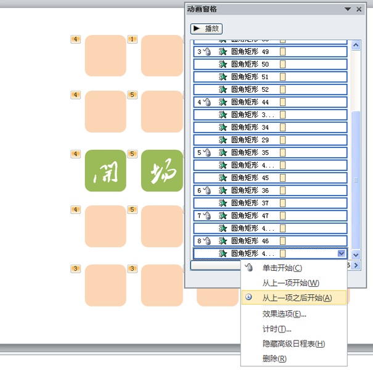Click the clock icon beside 从上一项之后开始
Screen dimensions: 373x370
[x=248, y=297]
